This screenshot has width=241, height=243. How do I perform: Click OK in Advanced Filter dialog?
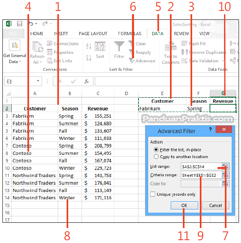tap(184, 205)
